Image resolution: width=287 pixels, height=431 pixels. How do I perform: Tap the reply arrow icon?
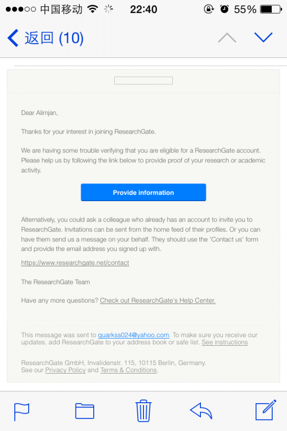pos(201,410)
